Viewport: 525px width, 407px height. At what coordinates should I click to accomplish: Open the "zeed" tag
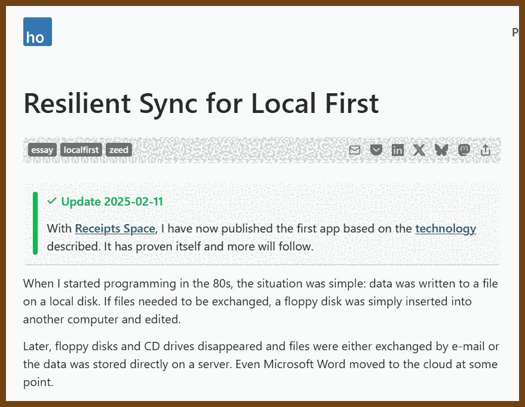click(119, 150)
